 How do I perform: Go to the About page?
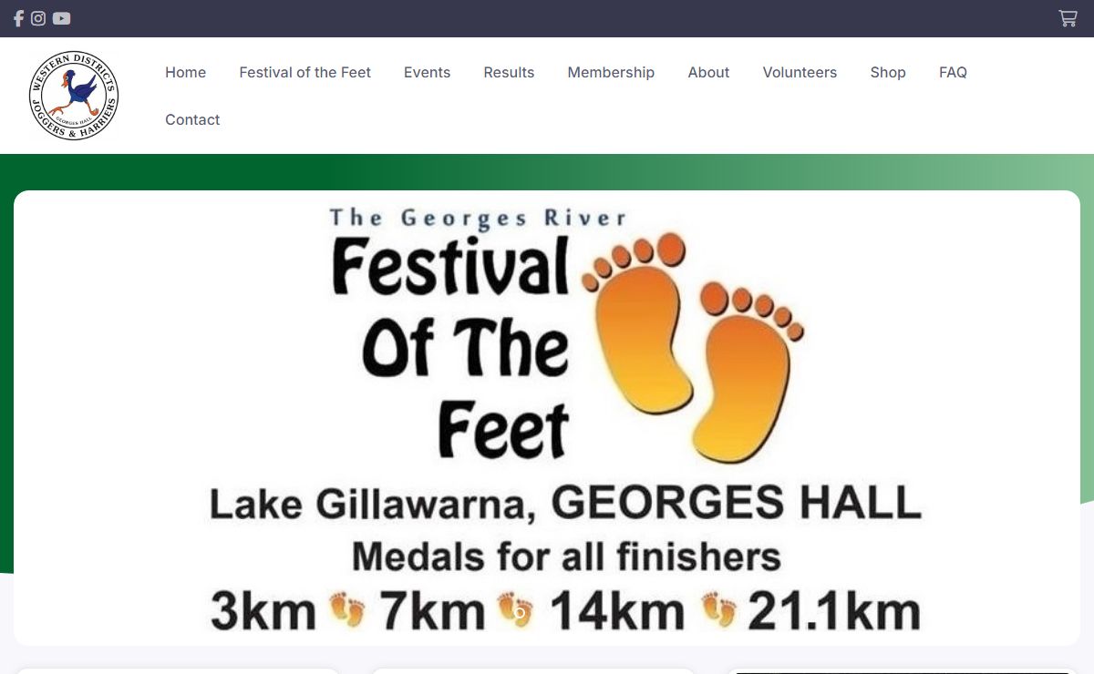tap(708, 72)
